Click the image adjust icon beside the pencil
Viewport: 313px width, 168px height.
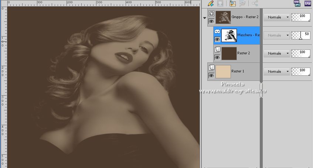click(x=232, y=4)
